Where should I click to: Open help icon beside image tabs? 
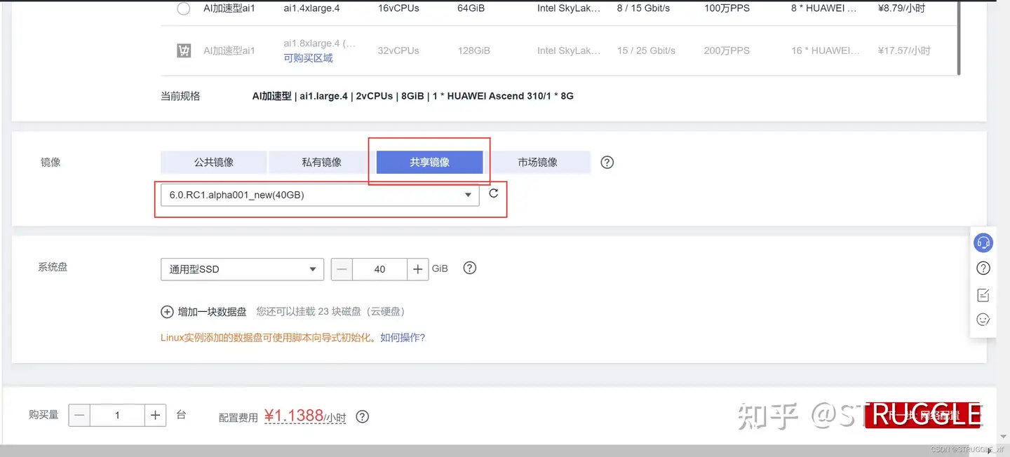pos(607,162)
